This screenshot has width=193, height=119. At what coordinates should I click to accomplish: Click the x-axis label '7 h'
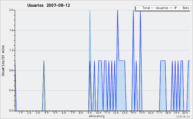point(72,113)
